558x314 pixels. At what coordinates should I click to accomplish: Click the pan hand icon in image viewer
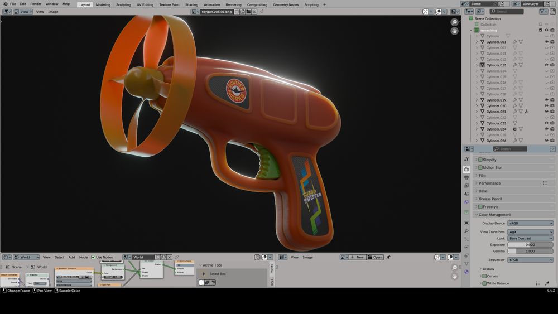(x=454, y=31)
